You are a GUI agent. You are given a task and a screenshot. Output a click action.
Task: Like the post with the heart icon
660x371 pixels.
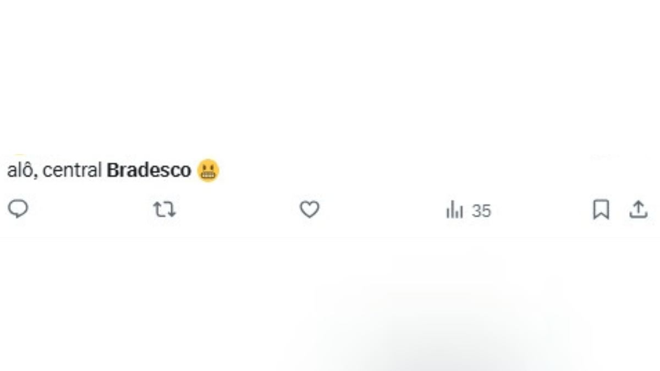coord(309,210)
